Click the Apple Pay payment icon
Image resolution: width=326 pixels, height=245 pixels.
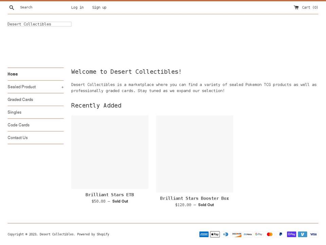point(215,234)
